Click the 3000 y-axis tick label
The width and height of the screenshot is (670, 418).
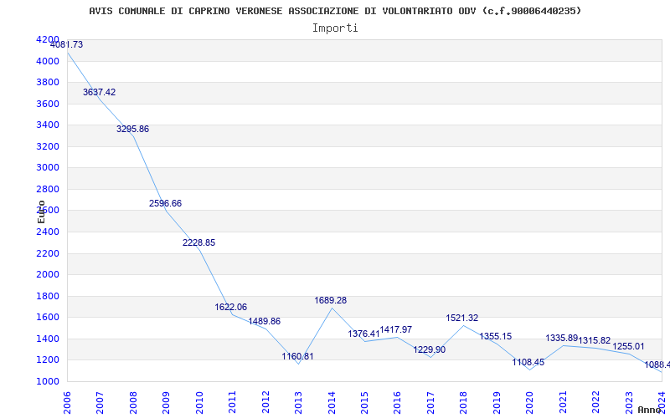pyautogui.click(x=48, y=168)
